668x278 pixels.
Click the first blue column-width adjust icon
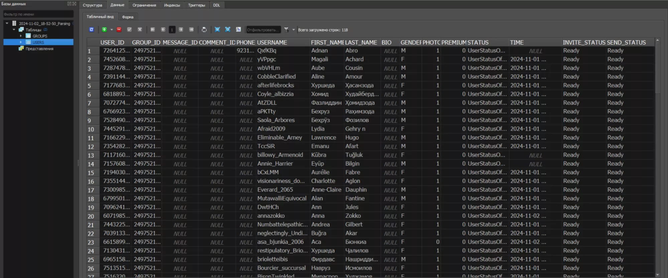pos(217,30)
